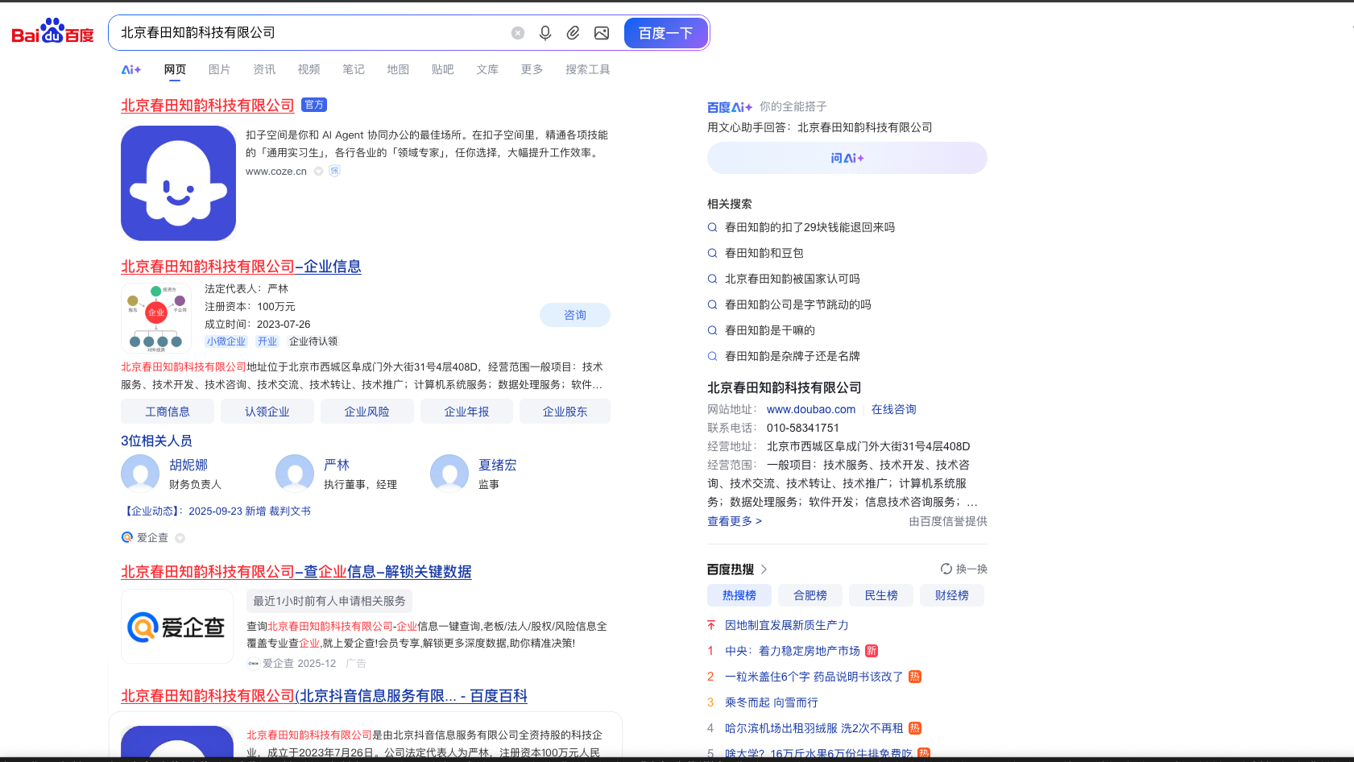1354x762 pixels.
Task: Clear the search box with the X icon
Action: 517,32
